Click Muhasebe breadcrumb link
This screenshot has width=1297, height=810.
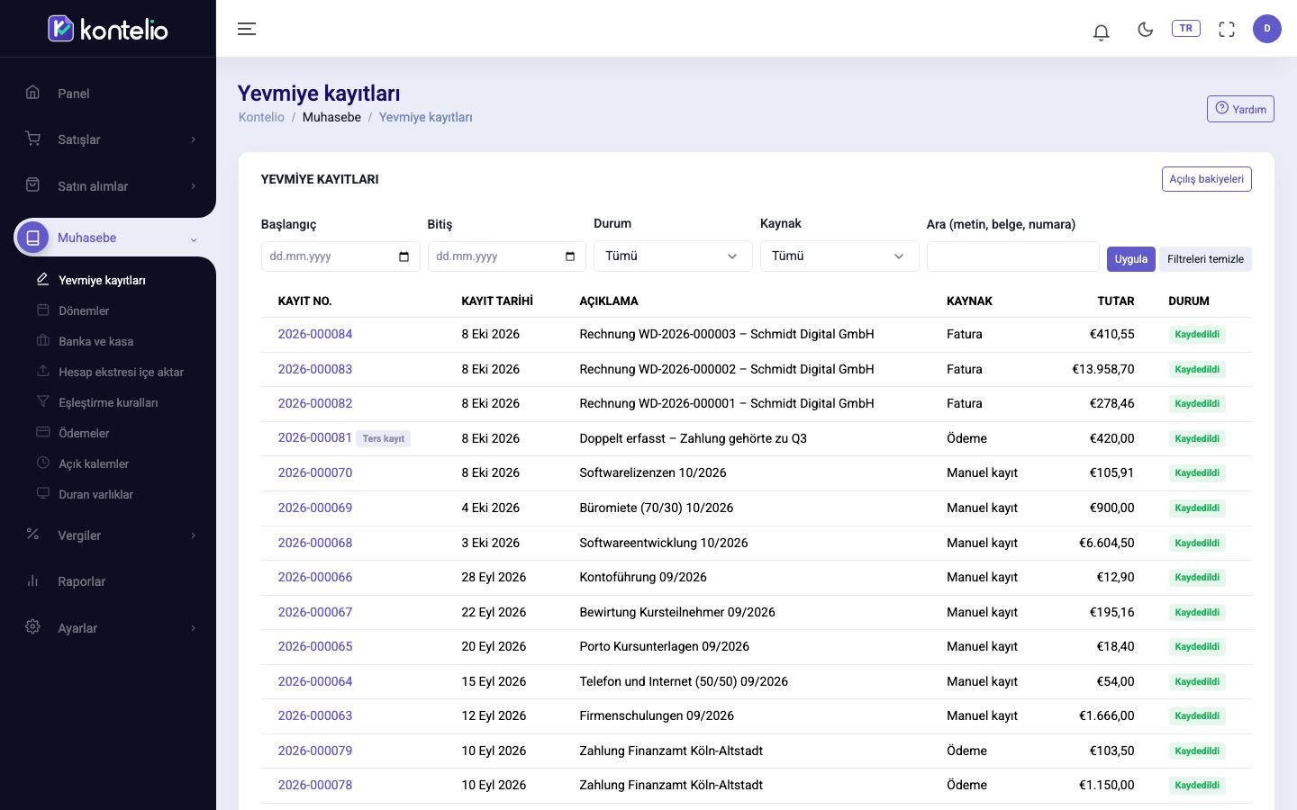331,117
